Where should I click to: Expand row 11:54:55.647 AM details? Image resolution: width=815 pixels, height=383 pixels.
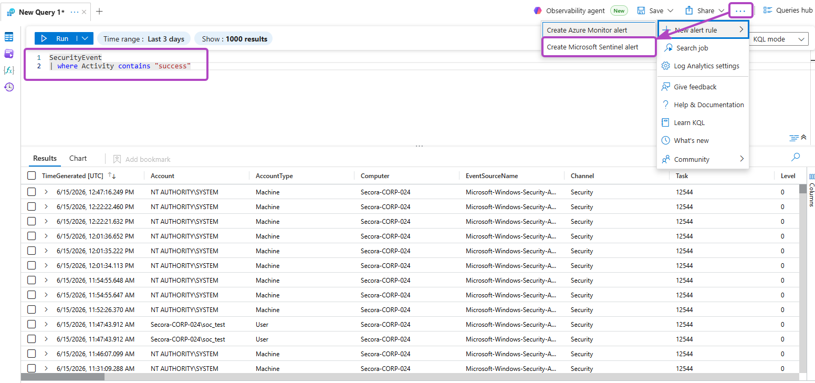coord(46,295)
